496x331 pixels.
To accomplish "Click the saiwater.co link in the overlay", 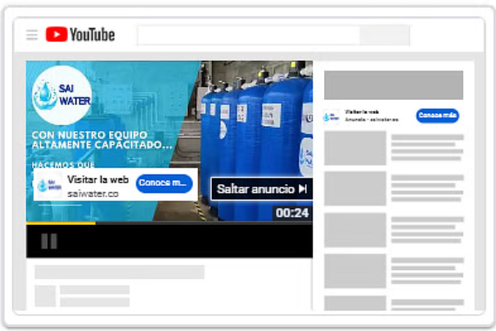I will [93, 194].
